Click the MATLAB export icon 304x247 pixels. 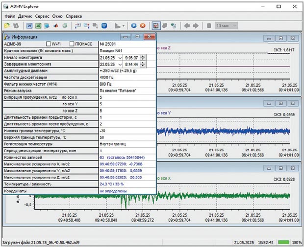[x=55, y=25]
